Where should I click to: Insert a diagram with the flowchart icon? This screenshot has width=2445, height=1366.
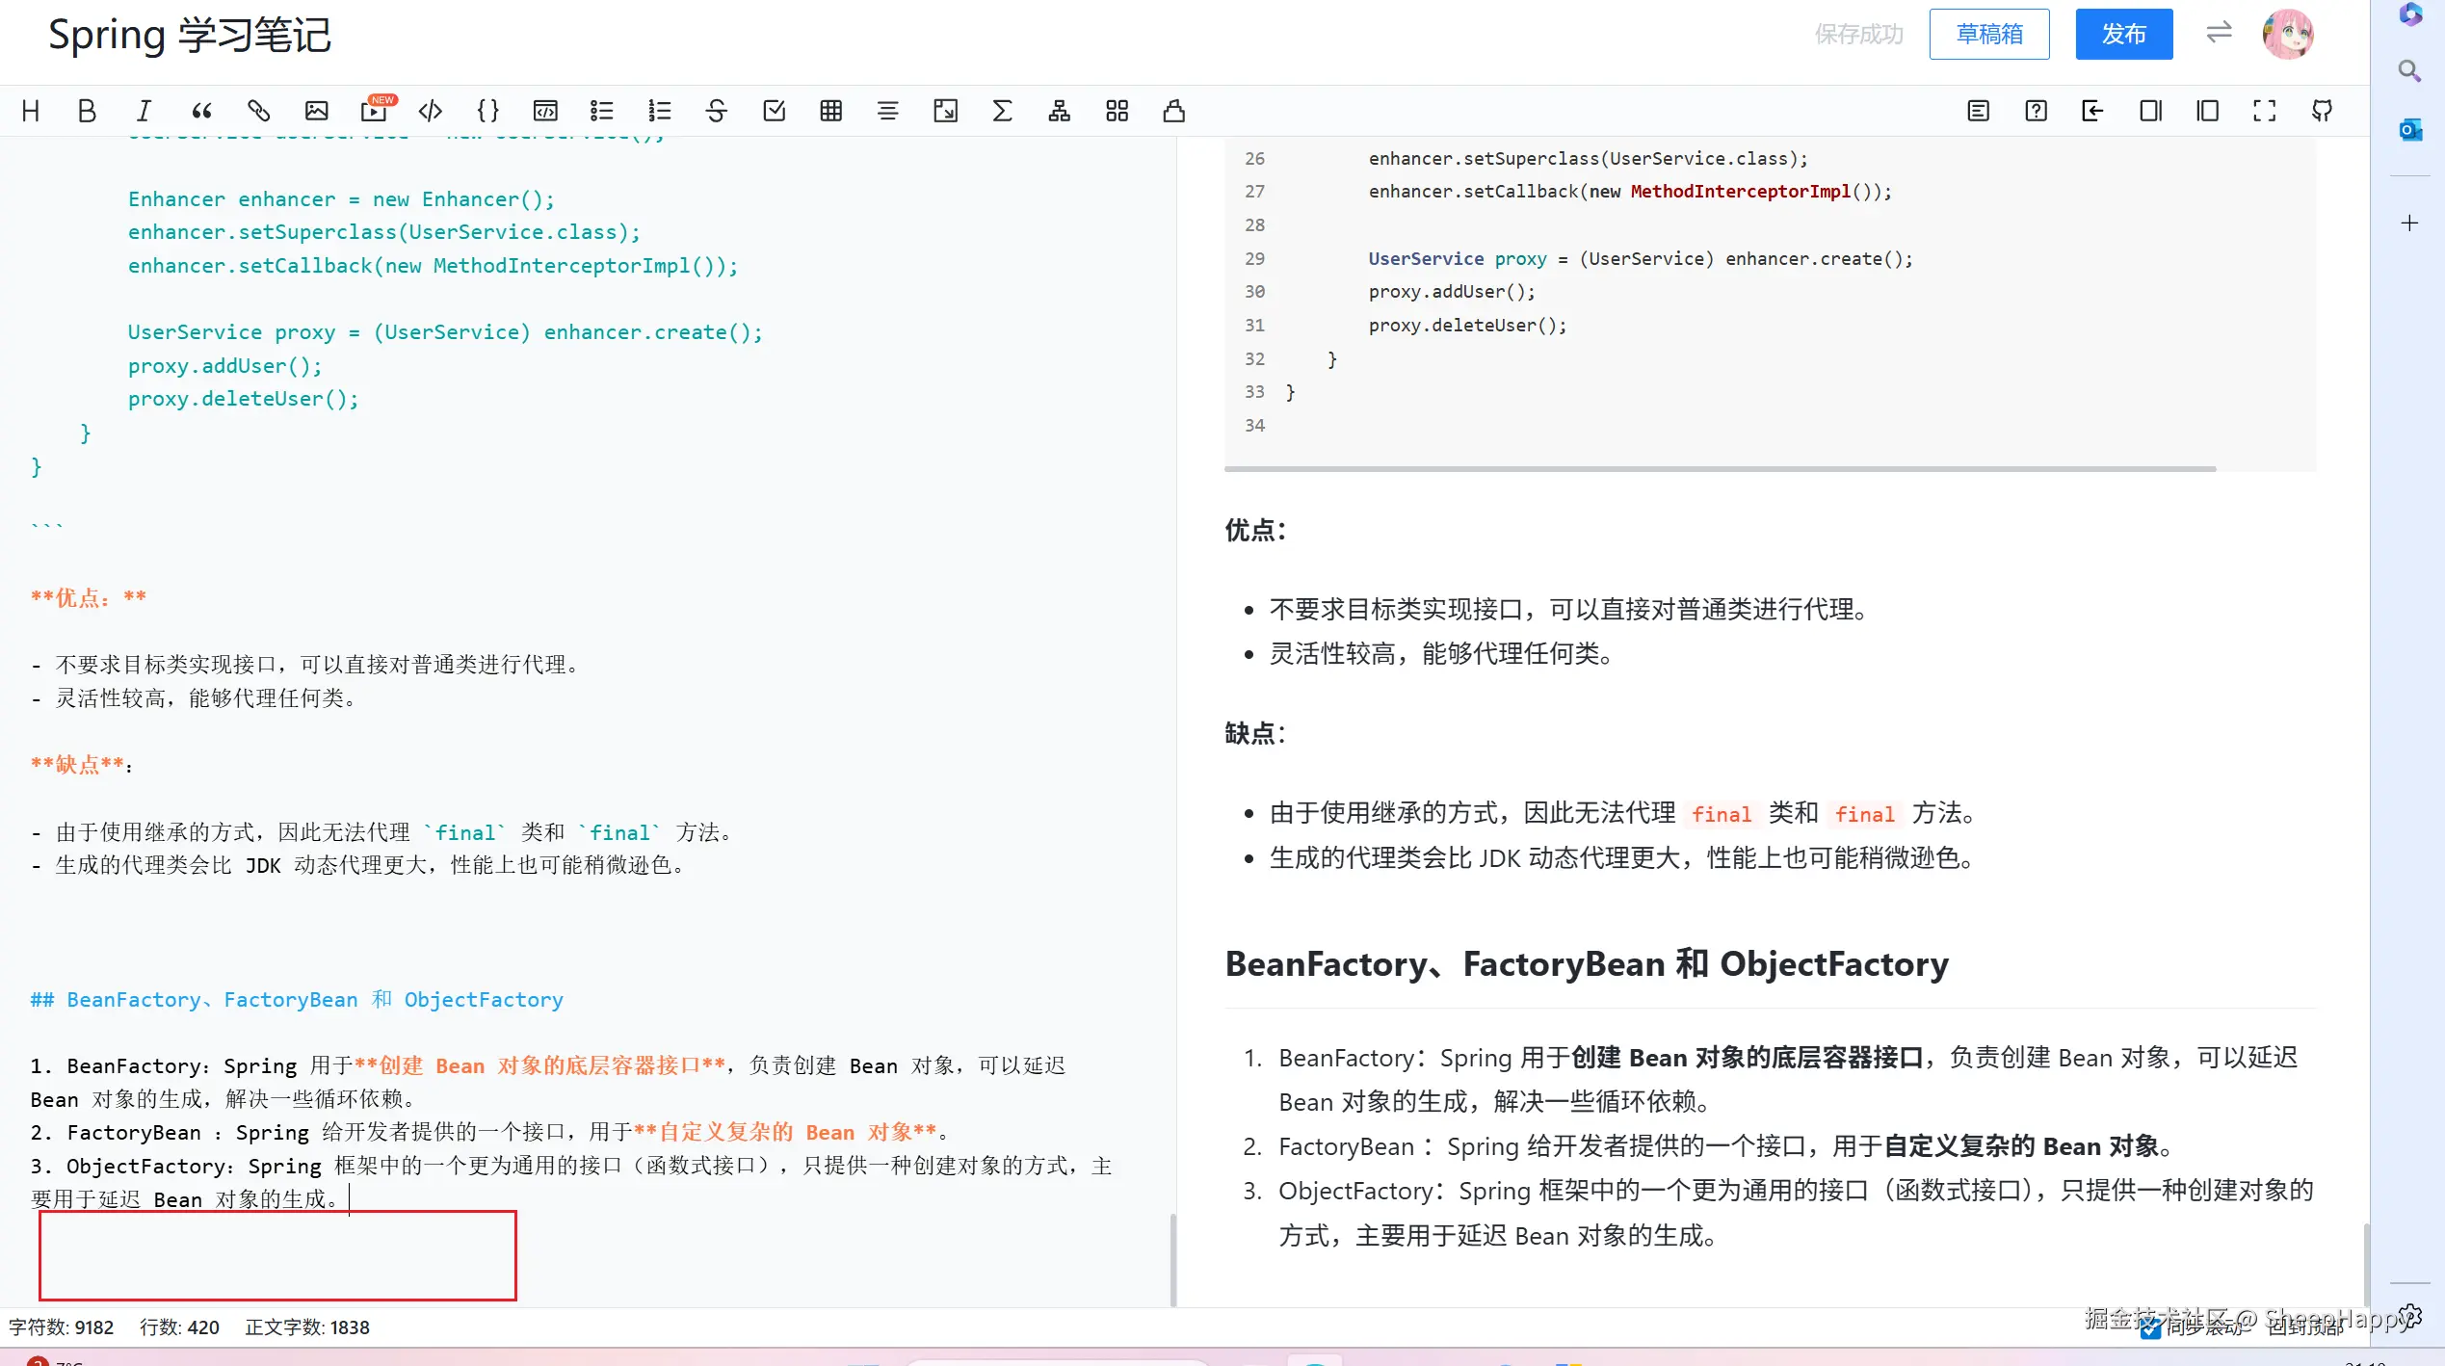[1059, 110]
